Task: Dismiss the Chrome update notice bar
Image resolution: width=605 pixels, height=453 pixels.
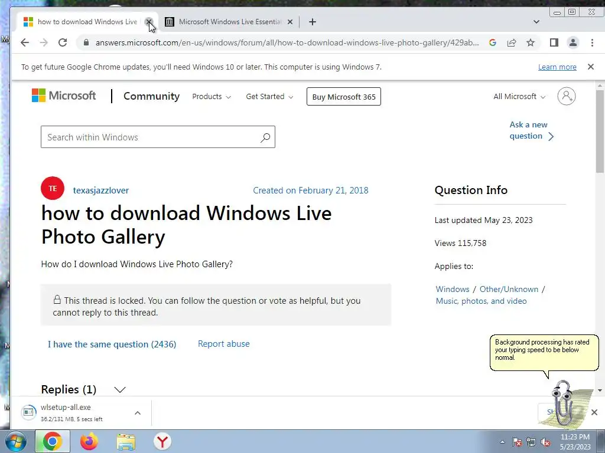Action: pos(590,67)
